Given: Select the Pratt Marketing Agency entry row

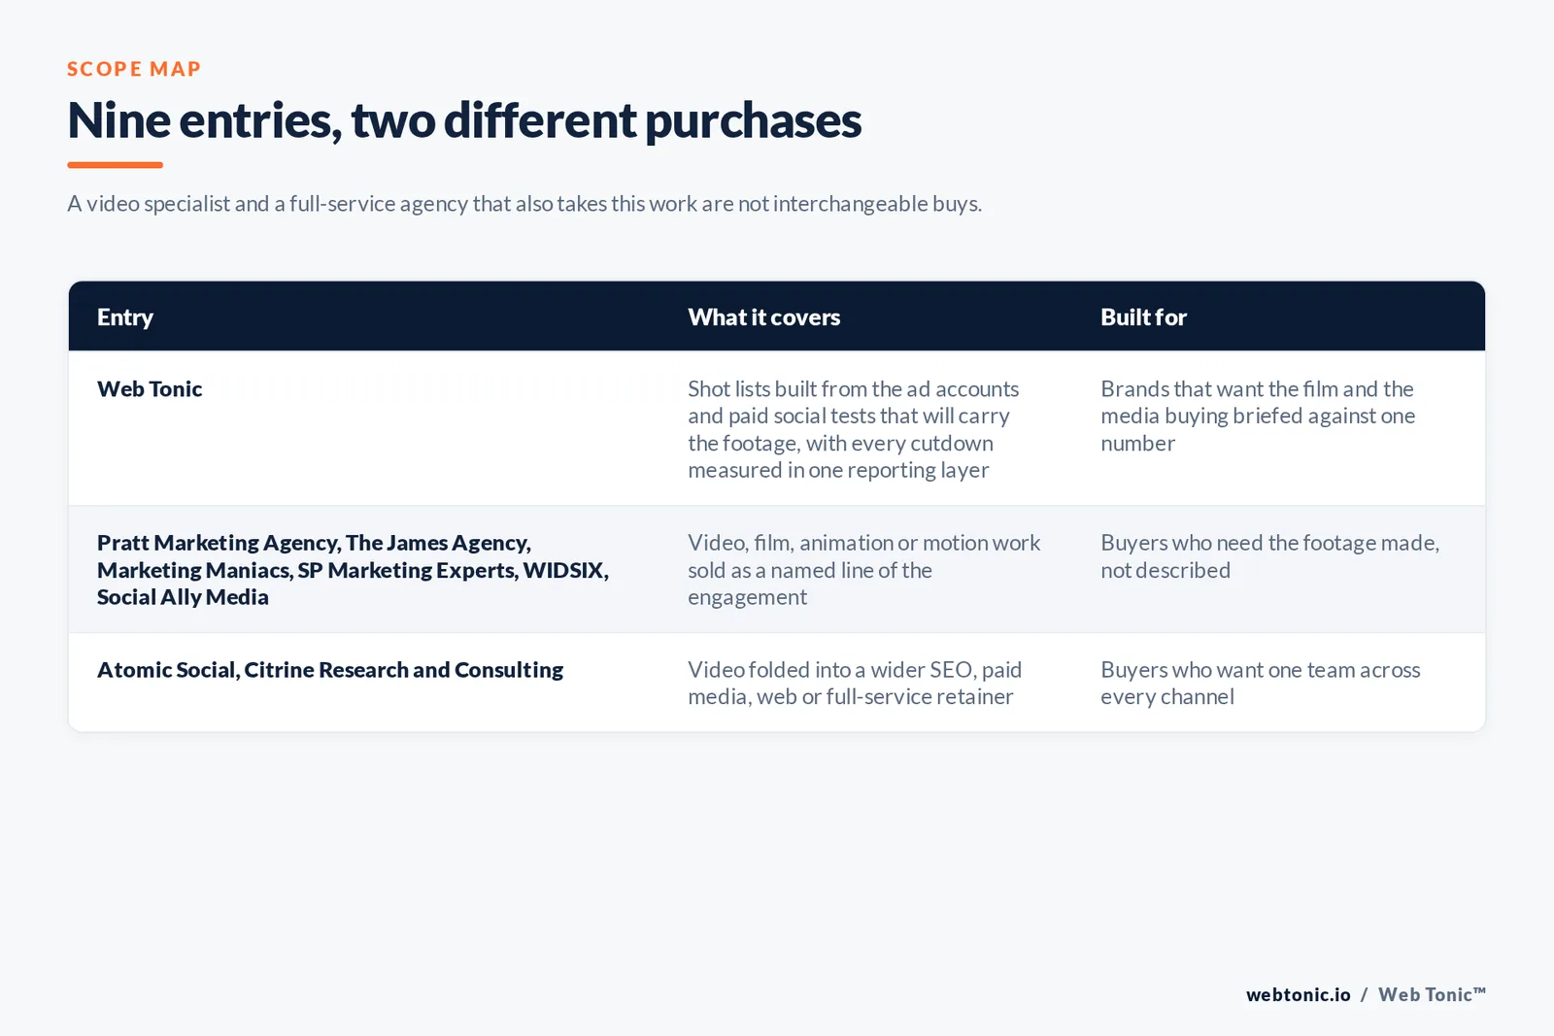Looking at the screenshot, I should 777,569.
